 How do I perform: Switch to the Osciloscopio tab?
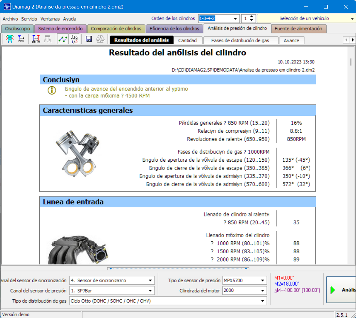pos(17,29)
